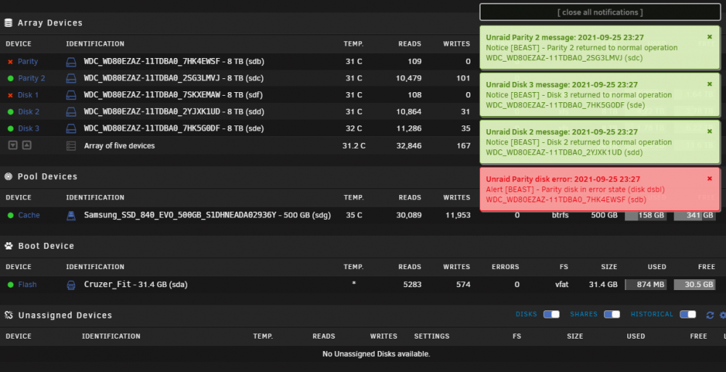Click the vfat filesystem label for Flash
This screenshot has width=726, height=372.
tap(562, 284)
